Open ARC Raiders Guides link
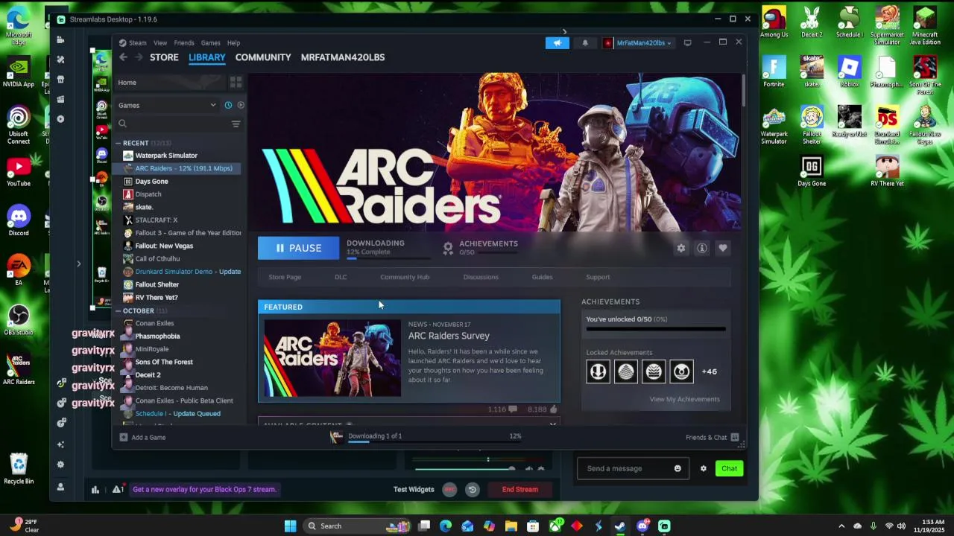This screenshot has width=954, height=536. coord(542,277)
